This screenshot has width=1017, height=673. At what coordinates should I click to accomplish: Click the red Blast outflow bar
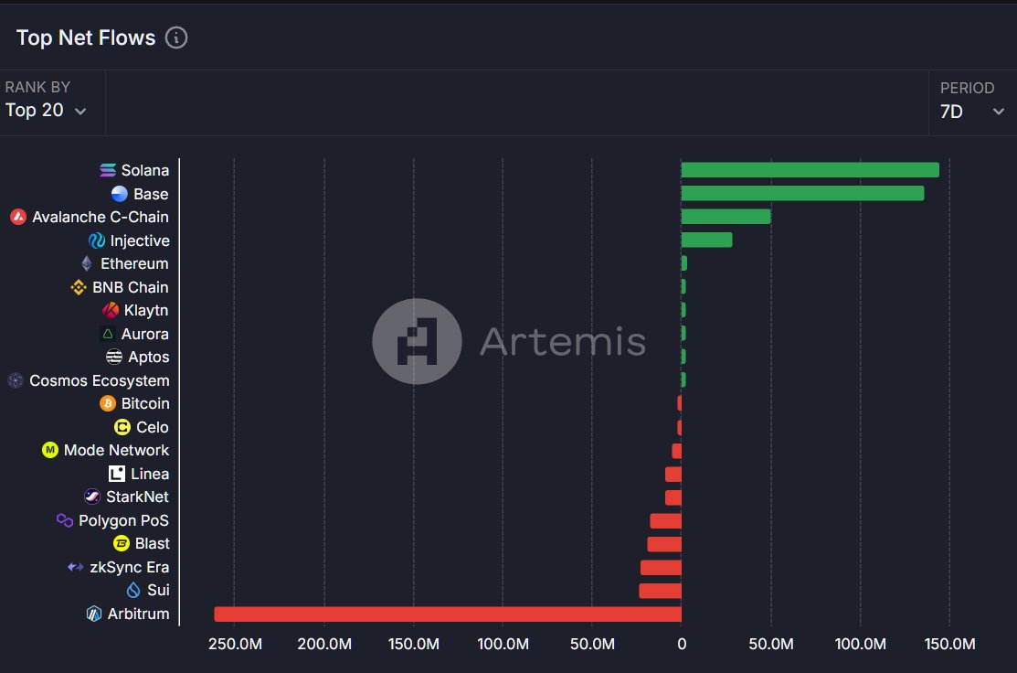tap(664, 544)
